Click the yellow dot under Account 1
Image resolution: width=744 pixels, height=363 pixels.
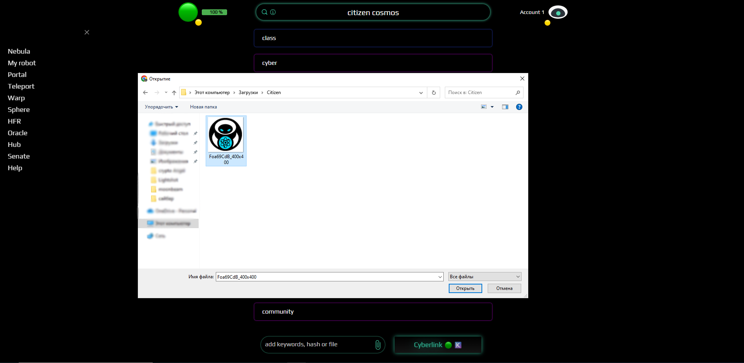547,23
